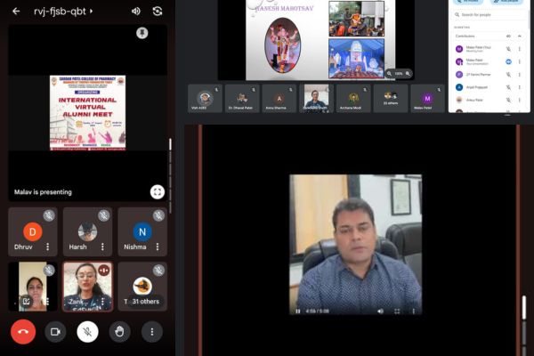Screen dimensions: 534x356
Task: Switch the audio output speaker icon
Action: (135, 12)
